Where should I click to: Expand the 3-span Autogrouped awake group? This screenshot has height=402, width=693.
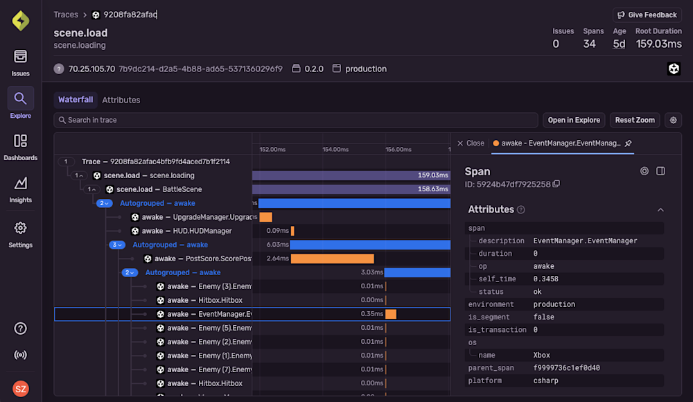point(117,245)
